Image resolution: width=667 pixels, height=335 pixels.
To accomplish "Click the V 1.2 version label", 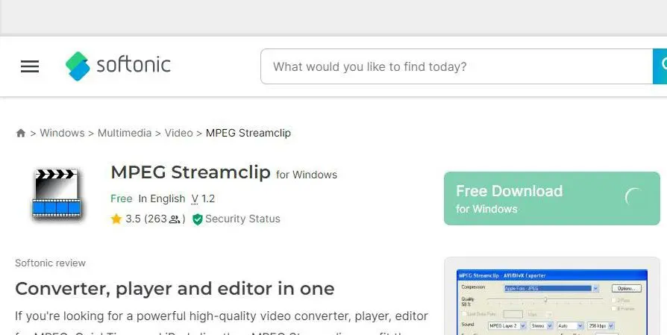I will coord(203,198).
